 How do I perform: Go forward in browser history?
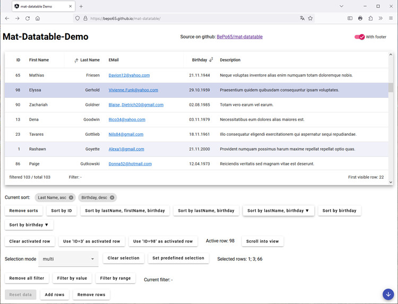18,18
